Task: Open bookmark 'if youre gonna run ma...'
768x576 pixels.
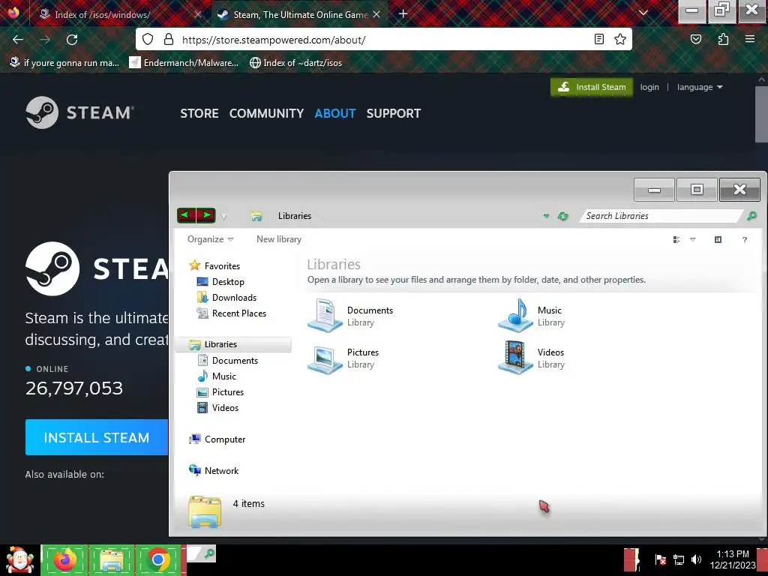Action: point(64,63)
